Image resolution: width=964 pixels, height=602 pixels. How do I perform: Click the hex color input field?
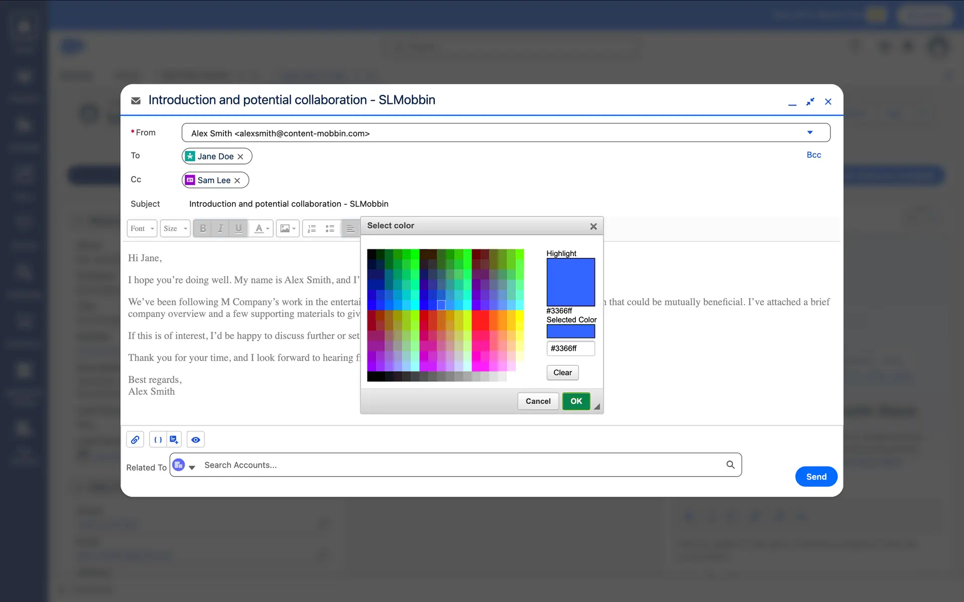click(x=570, y=348)
